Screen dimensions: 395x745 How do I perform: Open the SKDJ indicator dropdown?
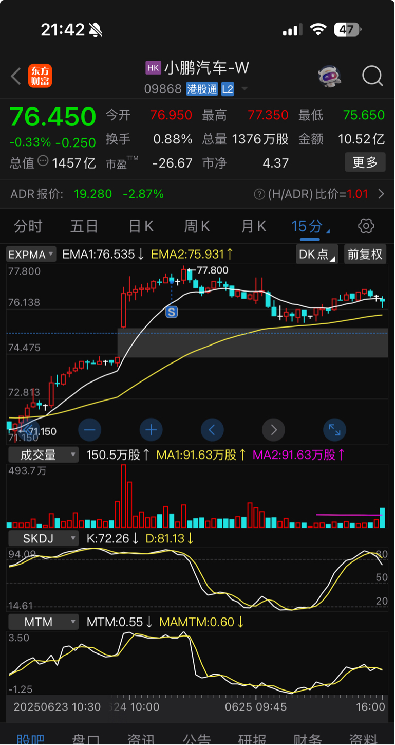point(43,538)
